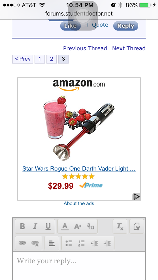This screenshot has width=158, height=280.
Task: Toggle unordered bullet list
Action: click(x=69, y=243)
